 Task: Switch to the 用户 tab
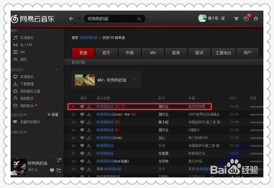coord(247,53)
